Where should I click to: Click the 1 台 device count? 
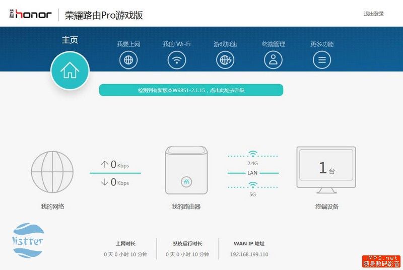pyautogui.click(x=326, y=168)
